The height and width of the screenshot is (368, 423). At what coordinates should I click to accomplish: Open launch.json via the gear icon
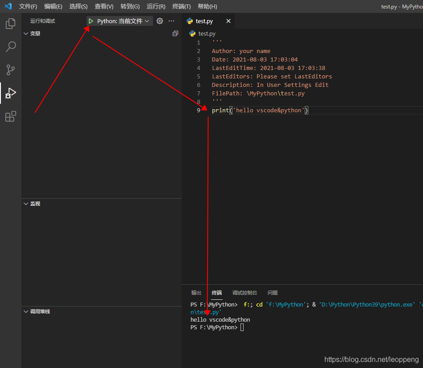(160, 21)
